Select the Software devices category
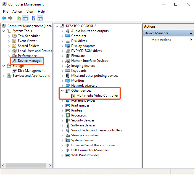This screenshot has width=195, height=175. (x=83, y=125)
